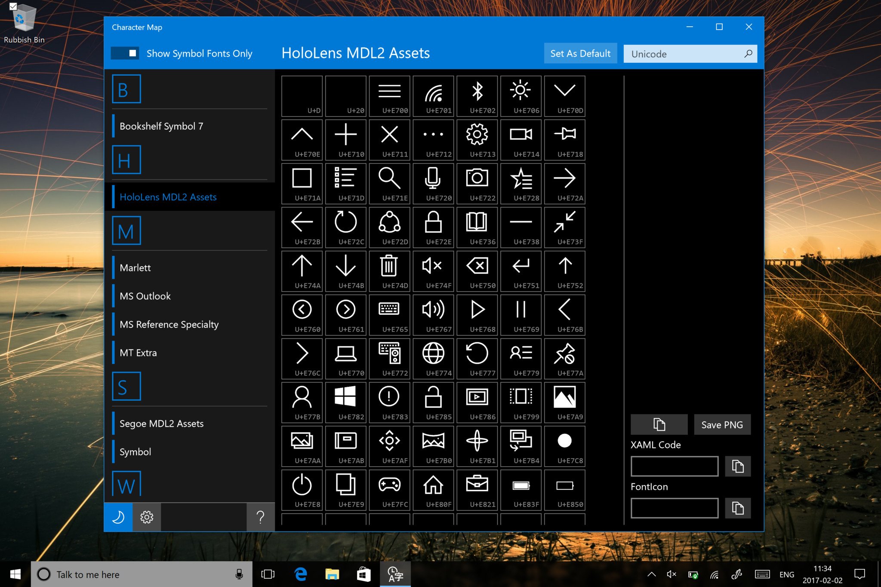Viewport: 881px width, 587px height.
Task: Select the keyboard glyph U+E765
Action: pyautogui.click(x=389, y=315)
